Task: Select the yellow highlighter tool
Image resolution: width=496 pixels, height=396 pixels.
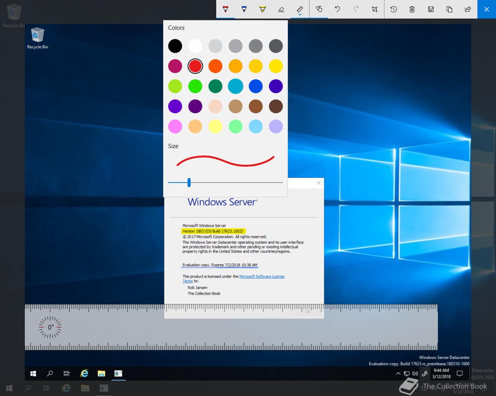Action: click(263, 9)
